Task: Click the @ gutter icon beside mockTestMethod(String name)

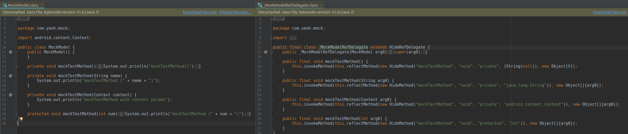Action: [11, 76]
